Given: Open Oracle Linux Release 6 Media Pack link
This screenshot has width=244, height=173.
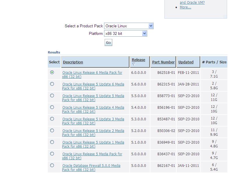Looking at the screenshot, I should (92, 74).
